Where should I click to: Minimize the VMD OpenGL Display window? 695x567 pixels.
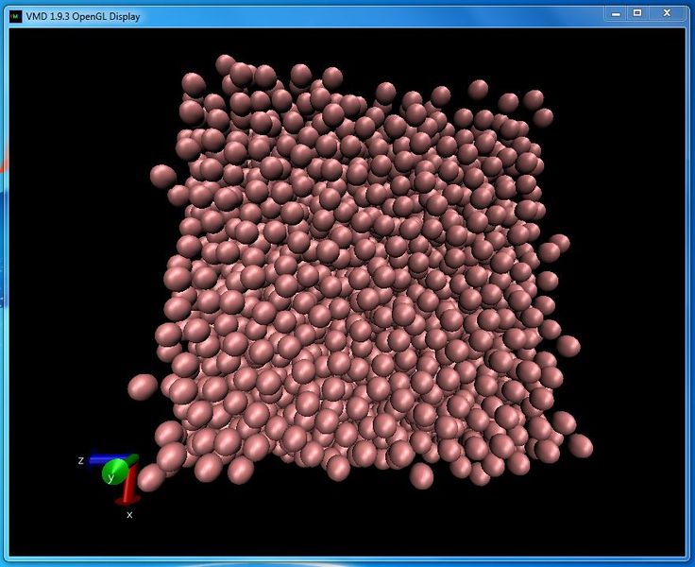[616, 13]
